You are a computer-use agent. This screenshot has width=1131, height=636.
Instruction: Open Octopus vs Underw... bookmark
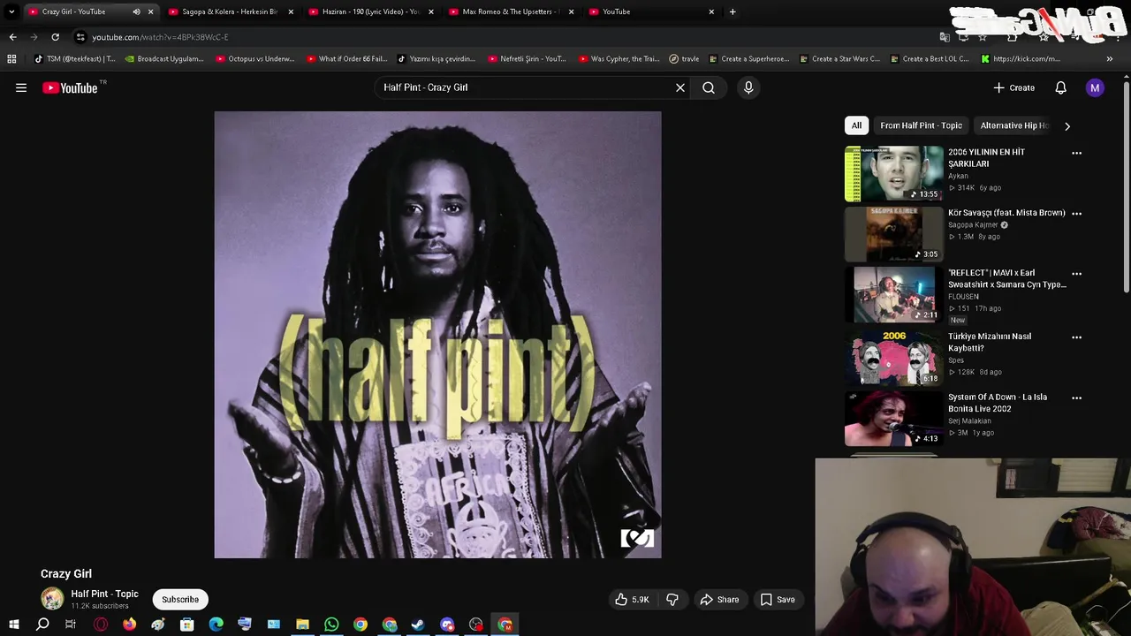254,59
